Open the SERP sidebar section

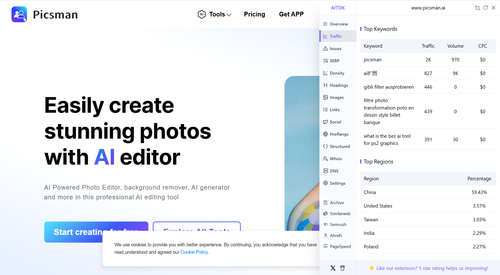pos(337,61)
